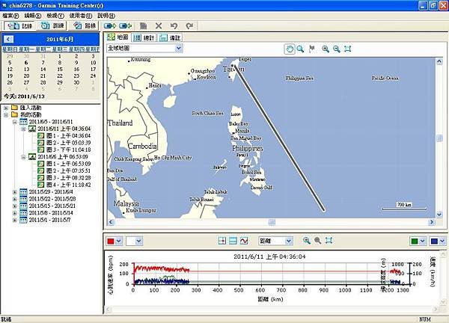Select lap 圈 2 - 上午 07:35:51

tap(68, 170)
